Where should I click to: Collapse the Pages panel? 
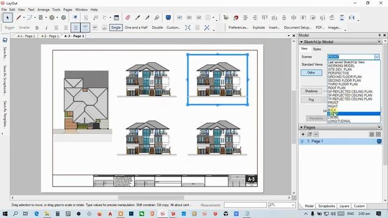(301, 127)
